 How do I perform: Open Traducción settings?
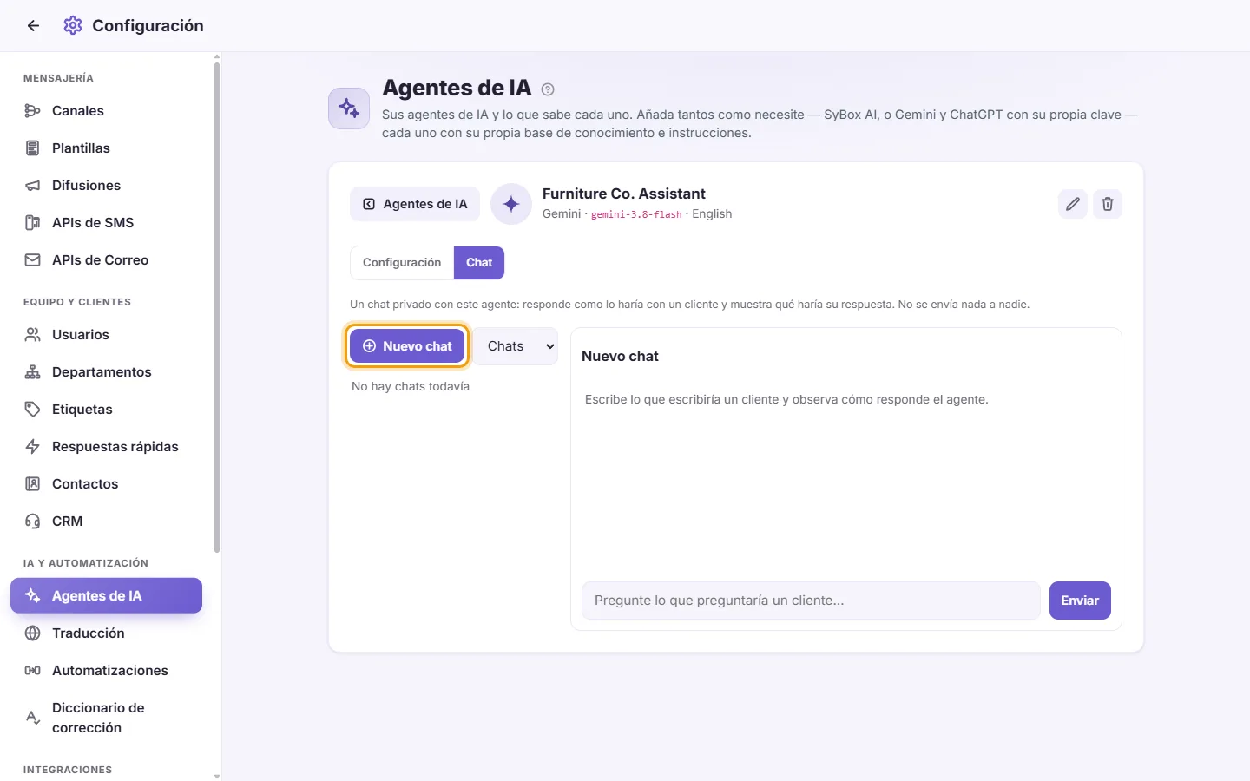tap(106, 633)
